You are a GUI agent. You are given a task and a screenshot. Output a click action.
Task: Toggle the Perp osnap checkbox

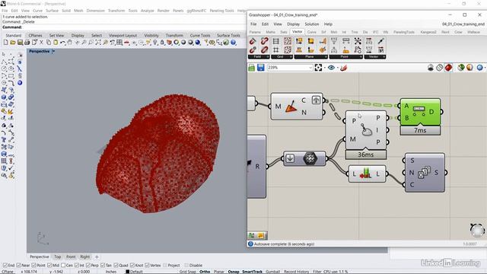coord(88,265)
